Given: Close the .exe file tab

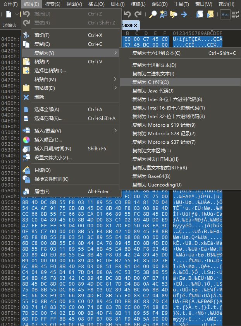Looking at the screenshot, I should (x=136, y=25).
